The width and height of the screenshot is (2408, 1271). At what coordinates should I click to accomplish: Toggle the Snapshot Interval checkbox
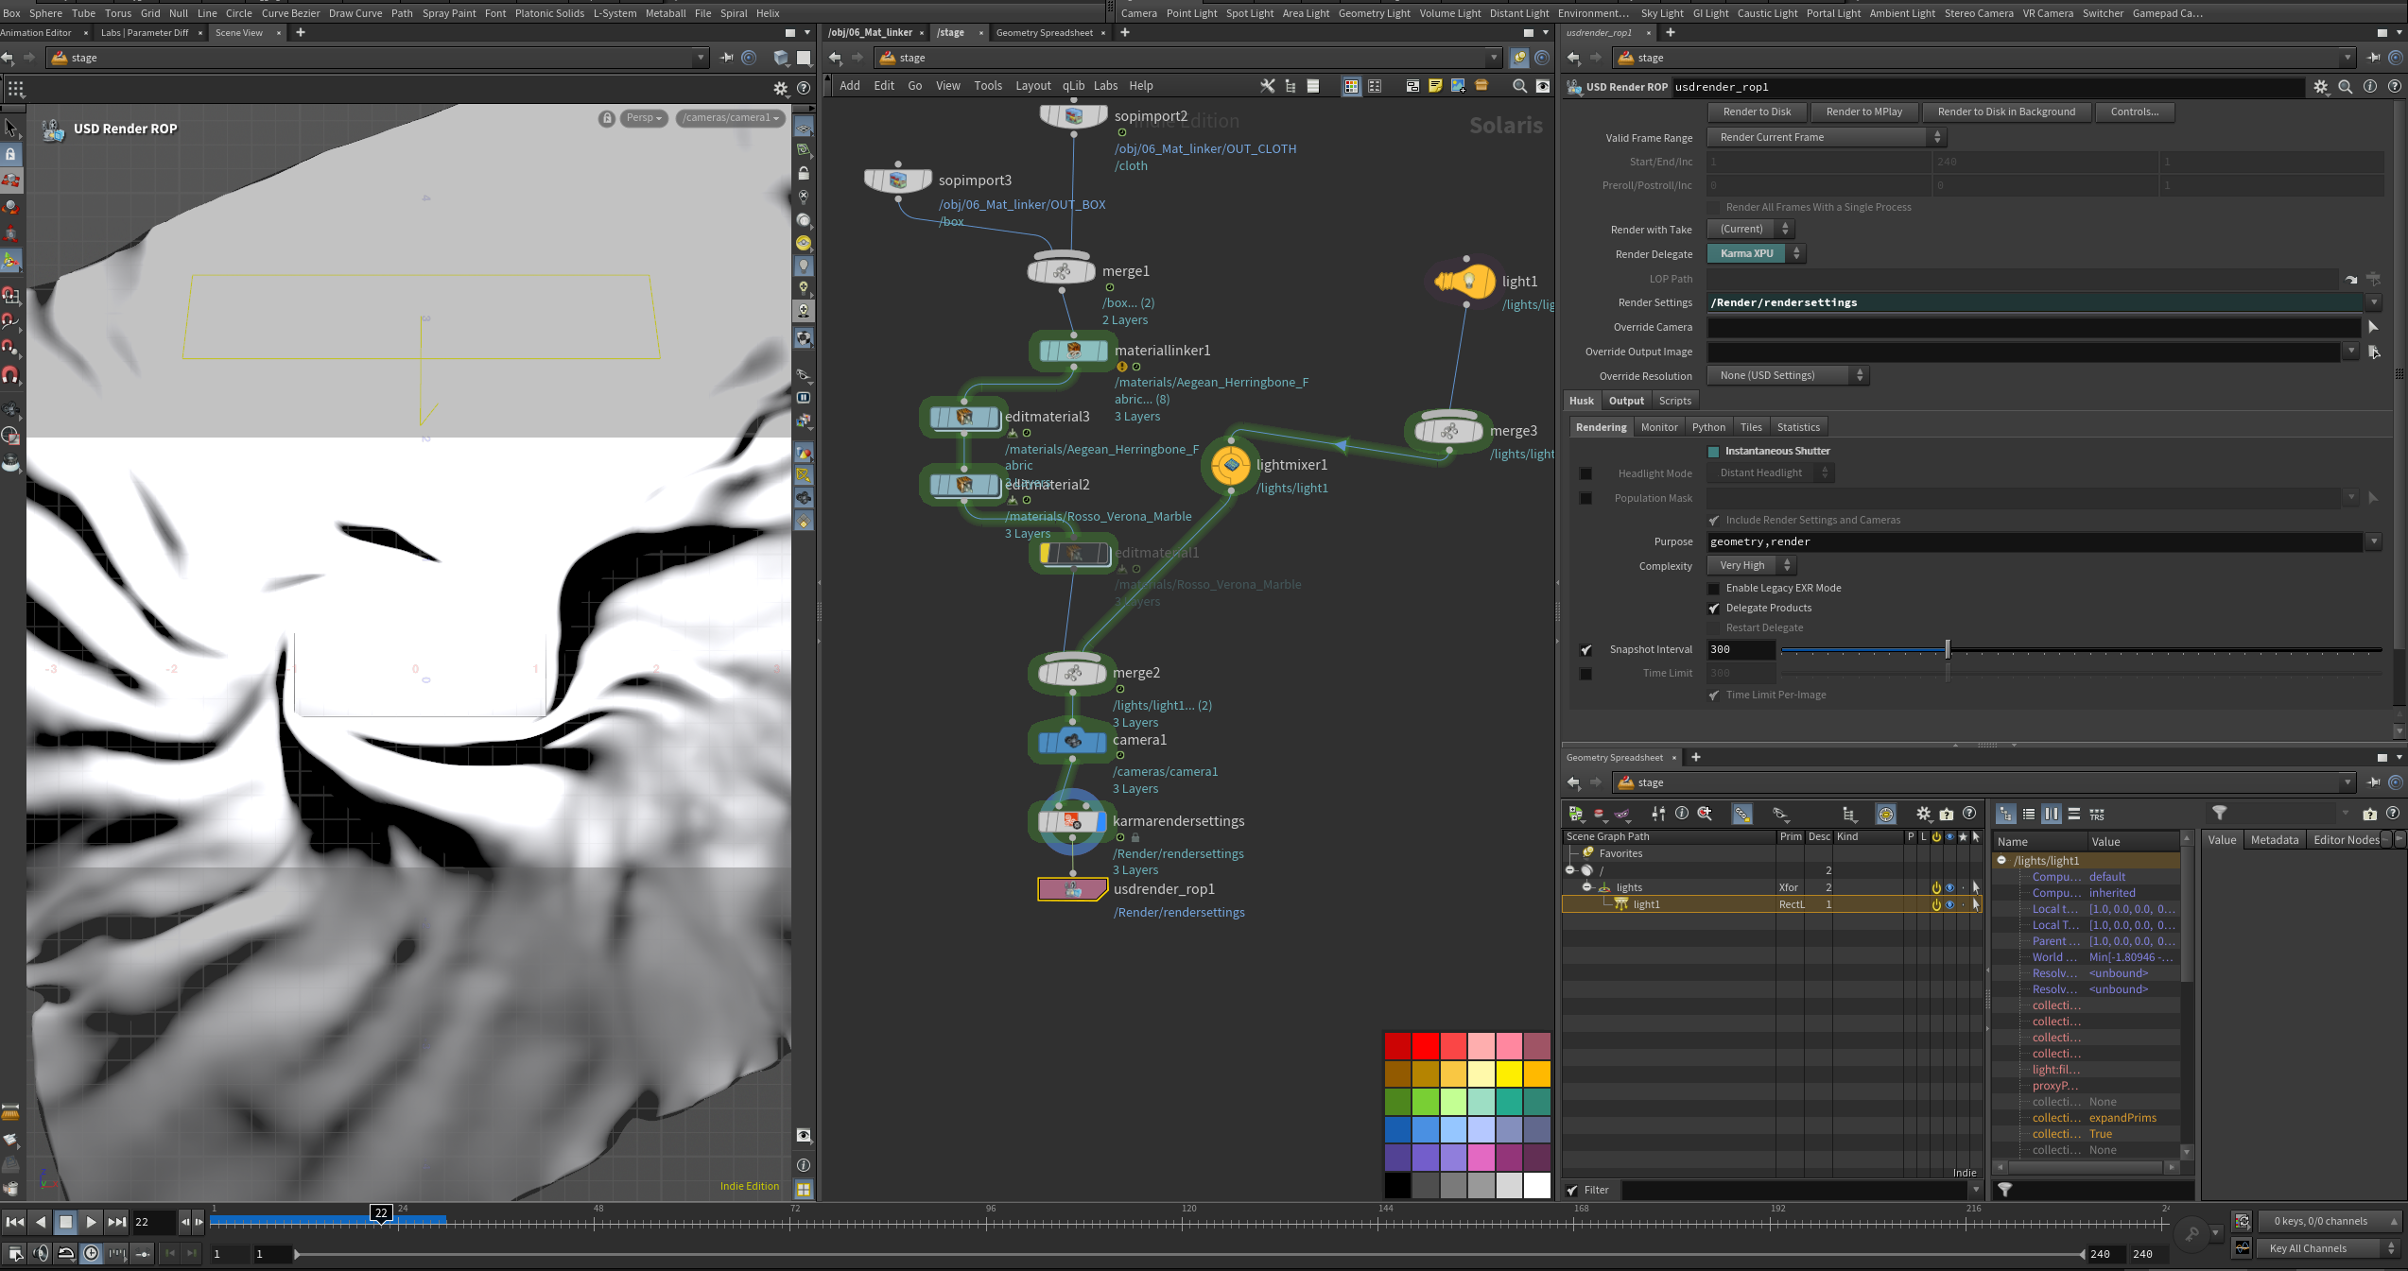(x=1585, y=650)
